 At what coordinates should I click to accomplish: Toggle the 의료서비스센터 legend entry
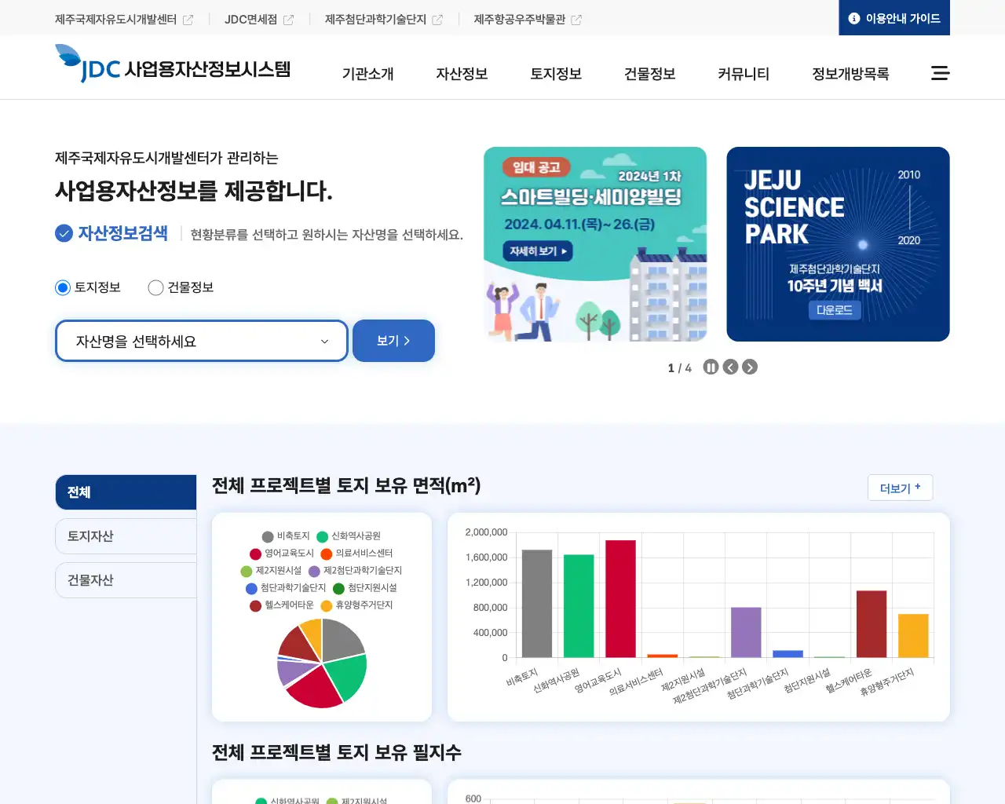356,554
